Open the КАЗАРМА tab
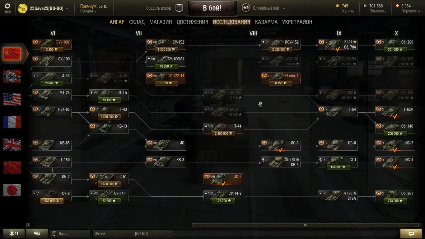Screen dimensions: 425x239 pos(266,22)
